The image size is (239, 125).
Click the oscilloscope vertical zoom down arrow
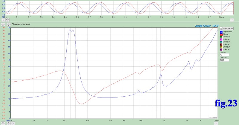click(3, 21)
